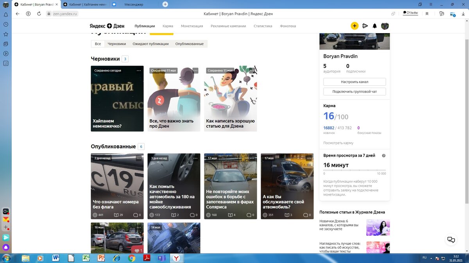Open the three-dots menu on 'Как написать хорошую статью' card
This screenshot has height=263, width=469.
point(252,71)
